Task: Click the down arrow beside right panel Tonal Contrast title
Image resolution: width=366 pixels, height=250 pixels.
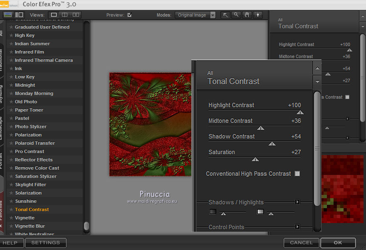Action: click(363, 27)
